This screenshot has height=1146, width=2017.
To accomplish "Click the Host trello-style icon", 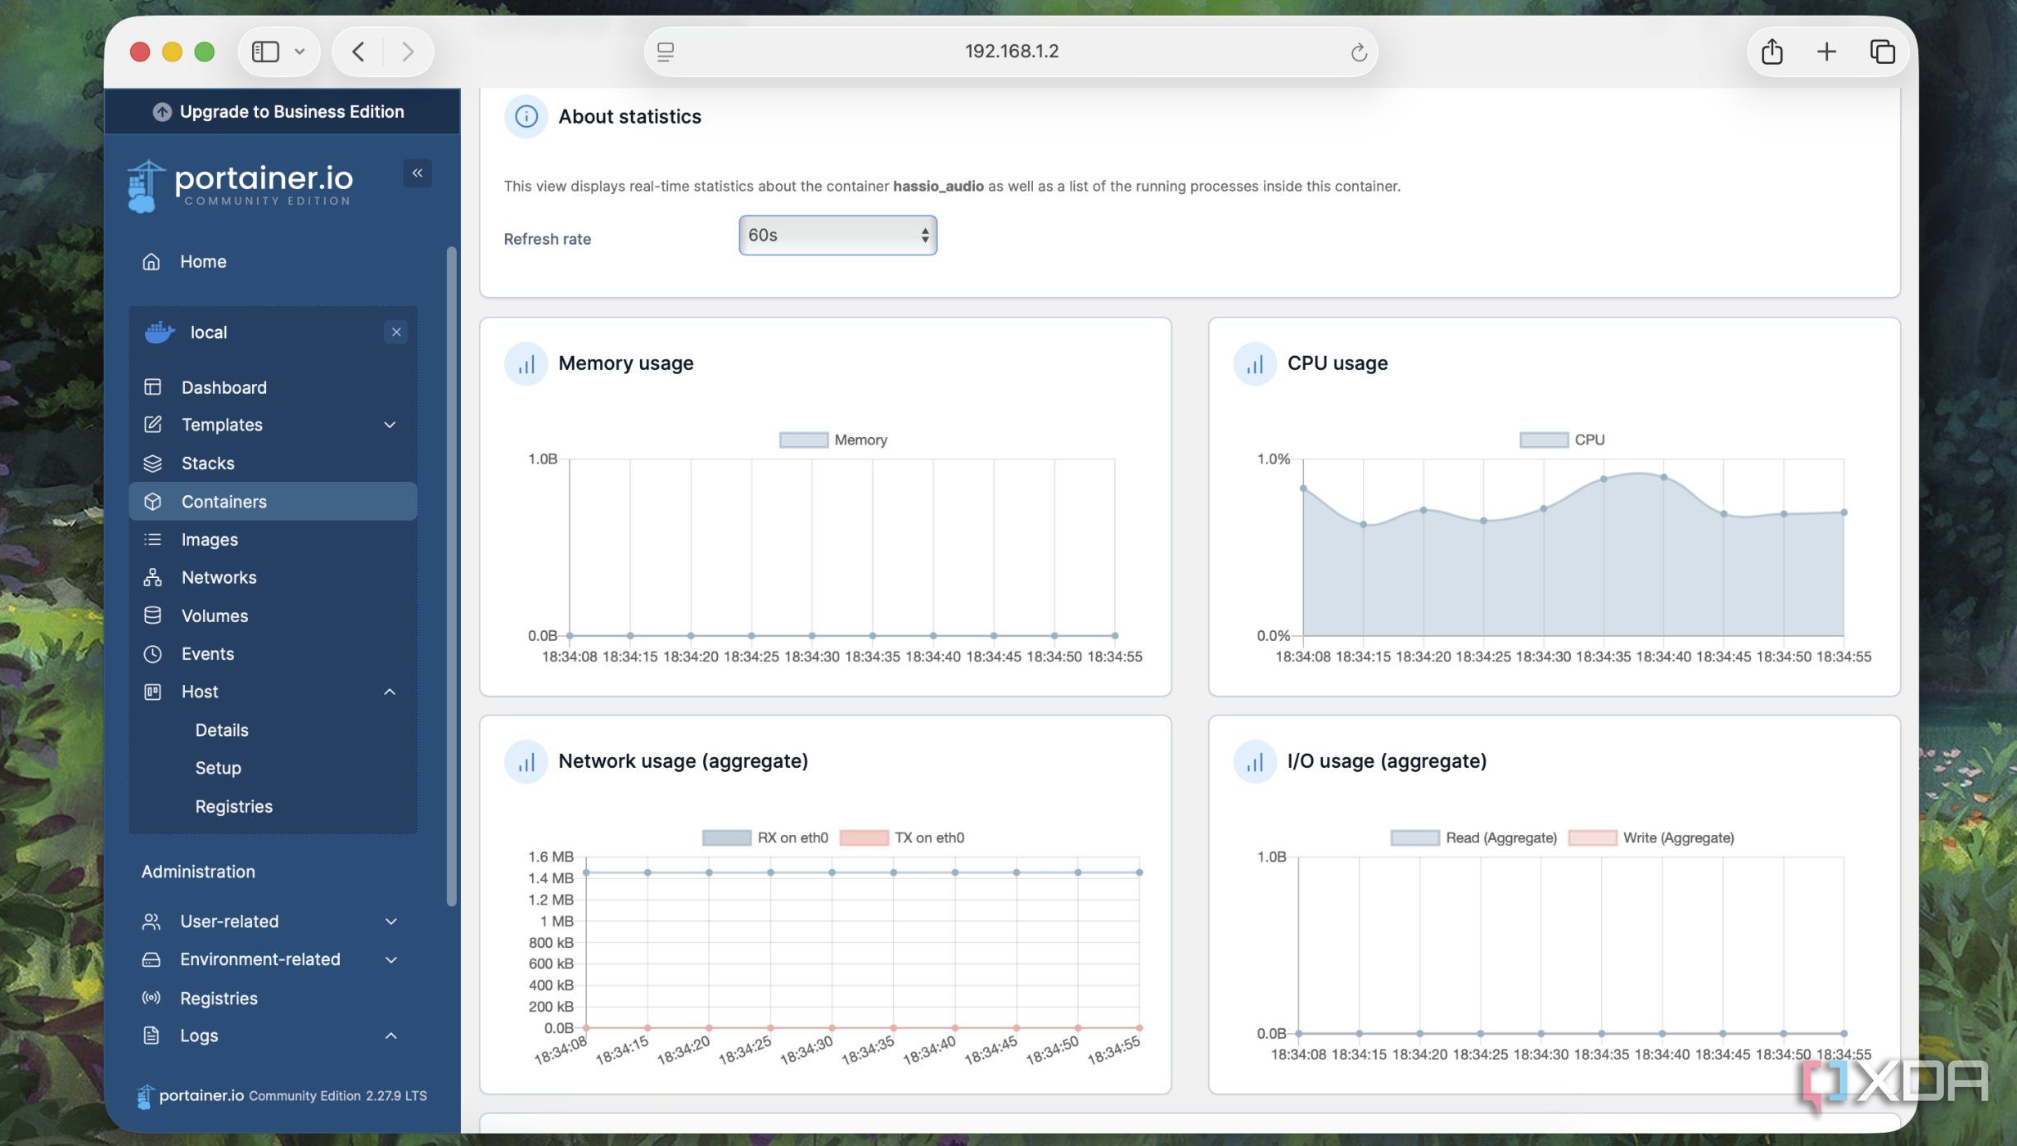I will point(152,692).
